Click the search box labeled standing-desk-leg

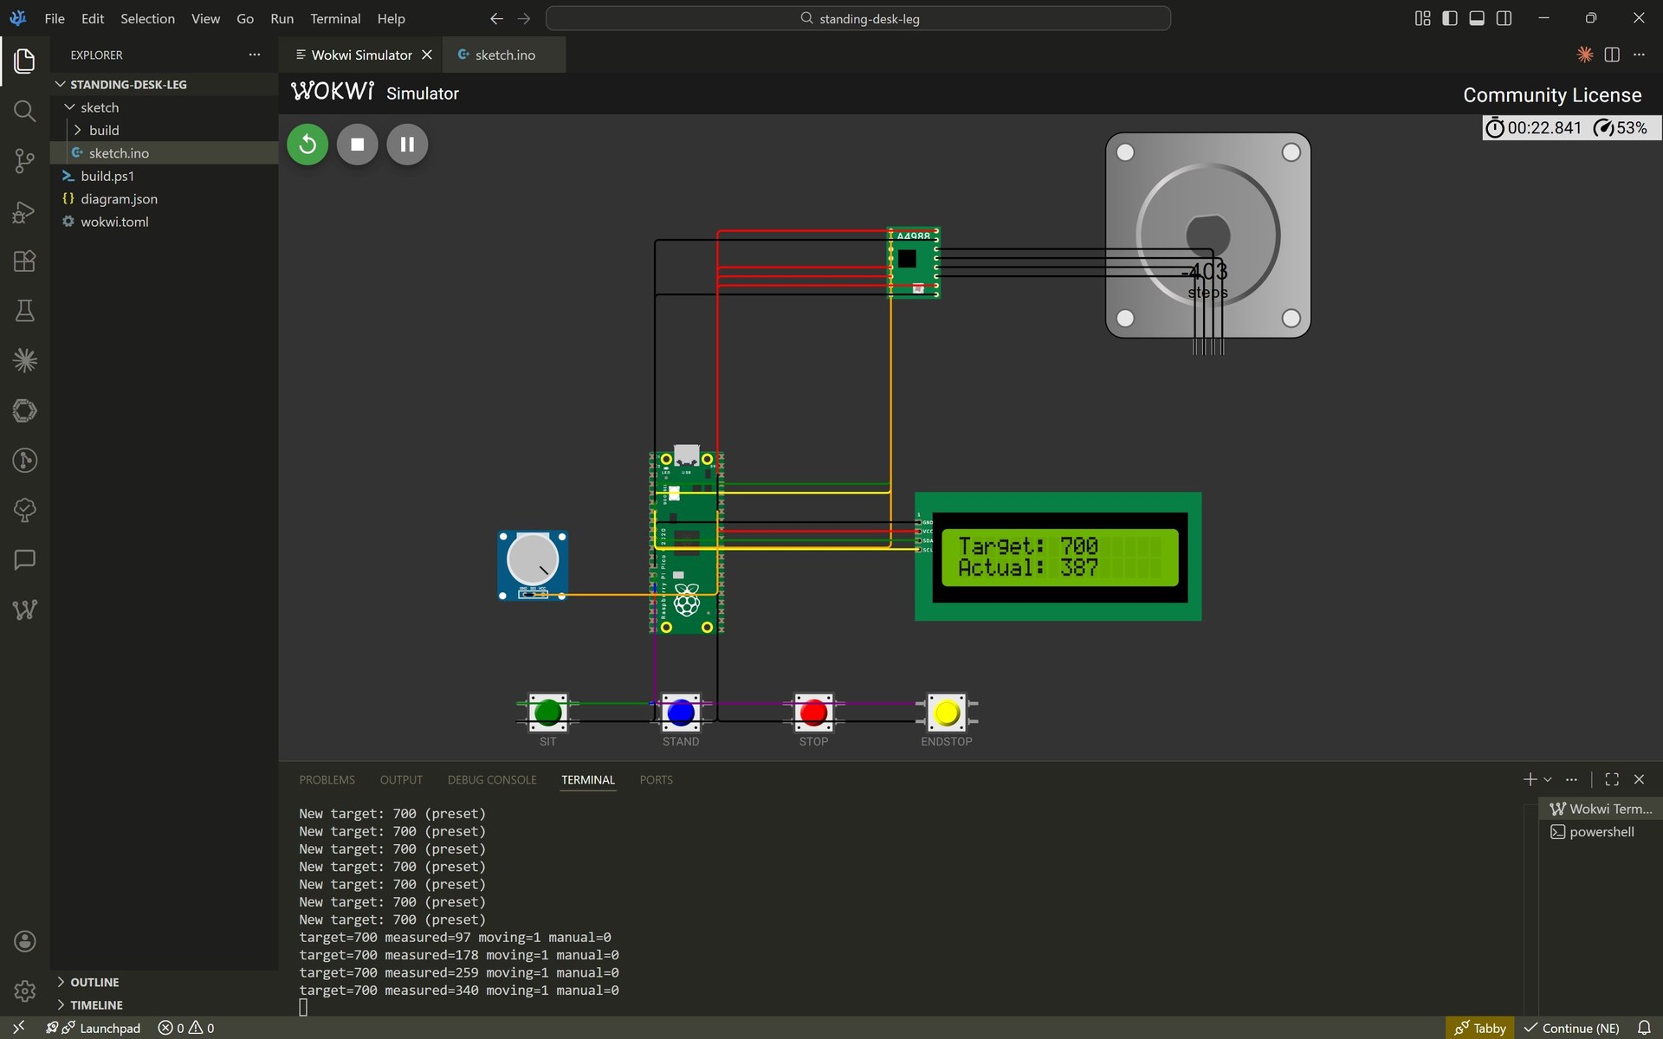click(857, 17)
